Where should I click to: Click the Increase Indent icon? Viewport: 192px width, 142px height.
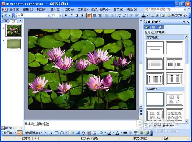click(x=137, y=15)
